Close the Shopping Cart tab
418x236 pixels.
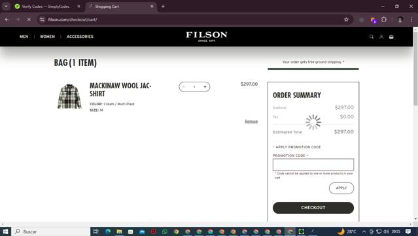click(152, 7)
